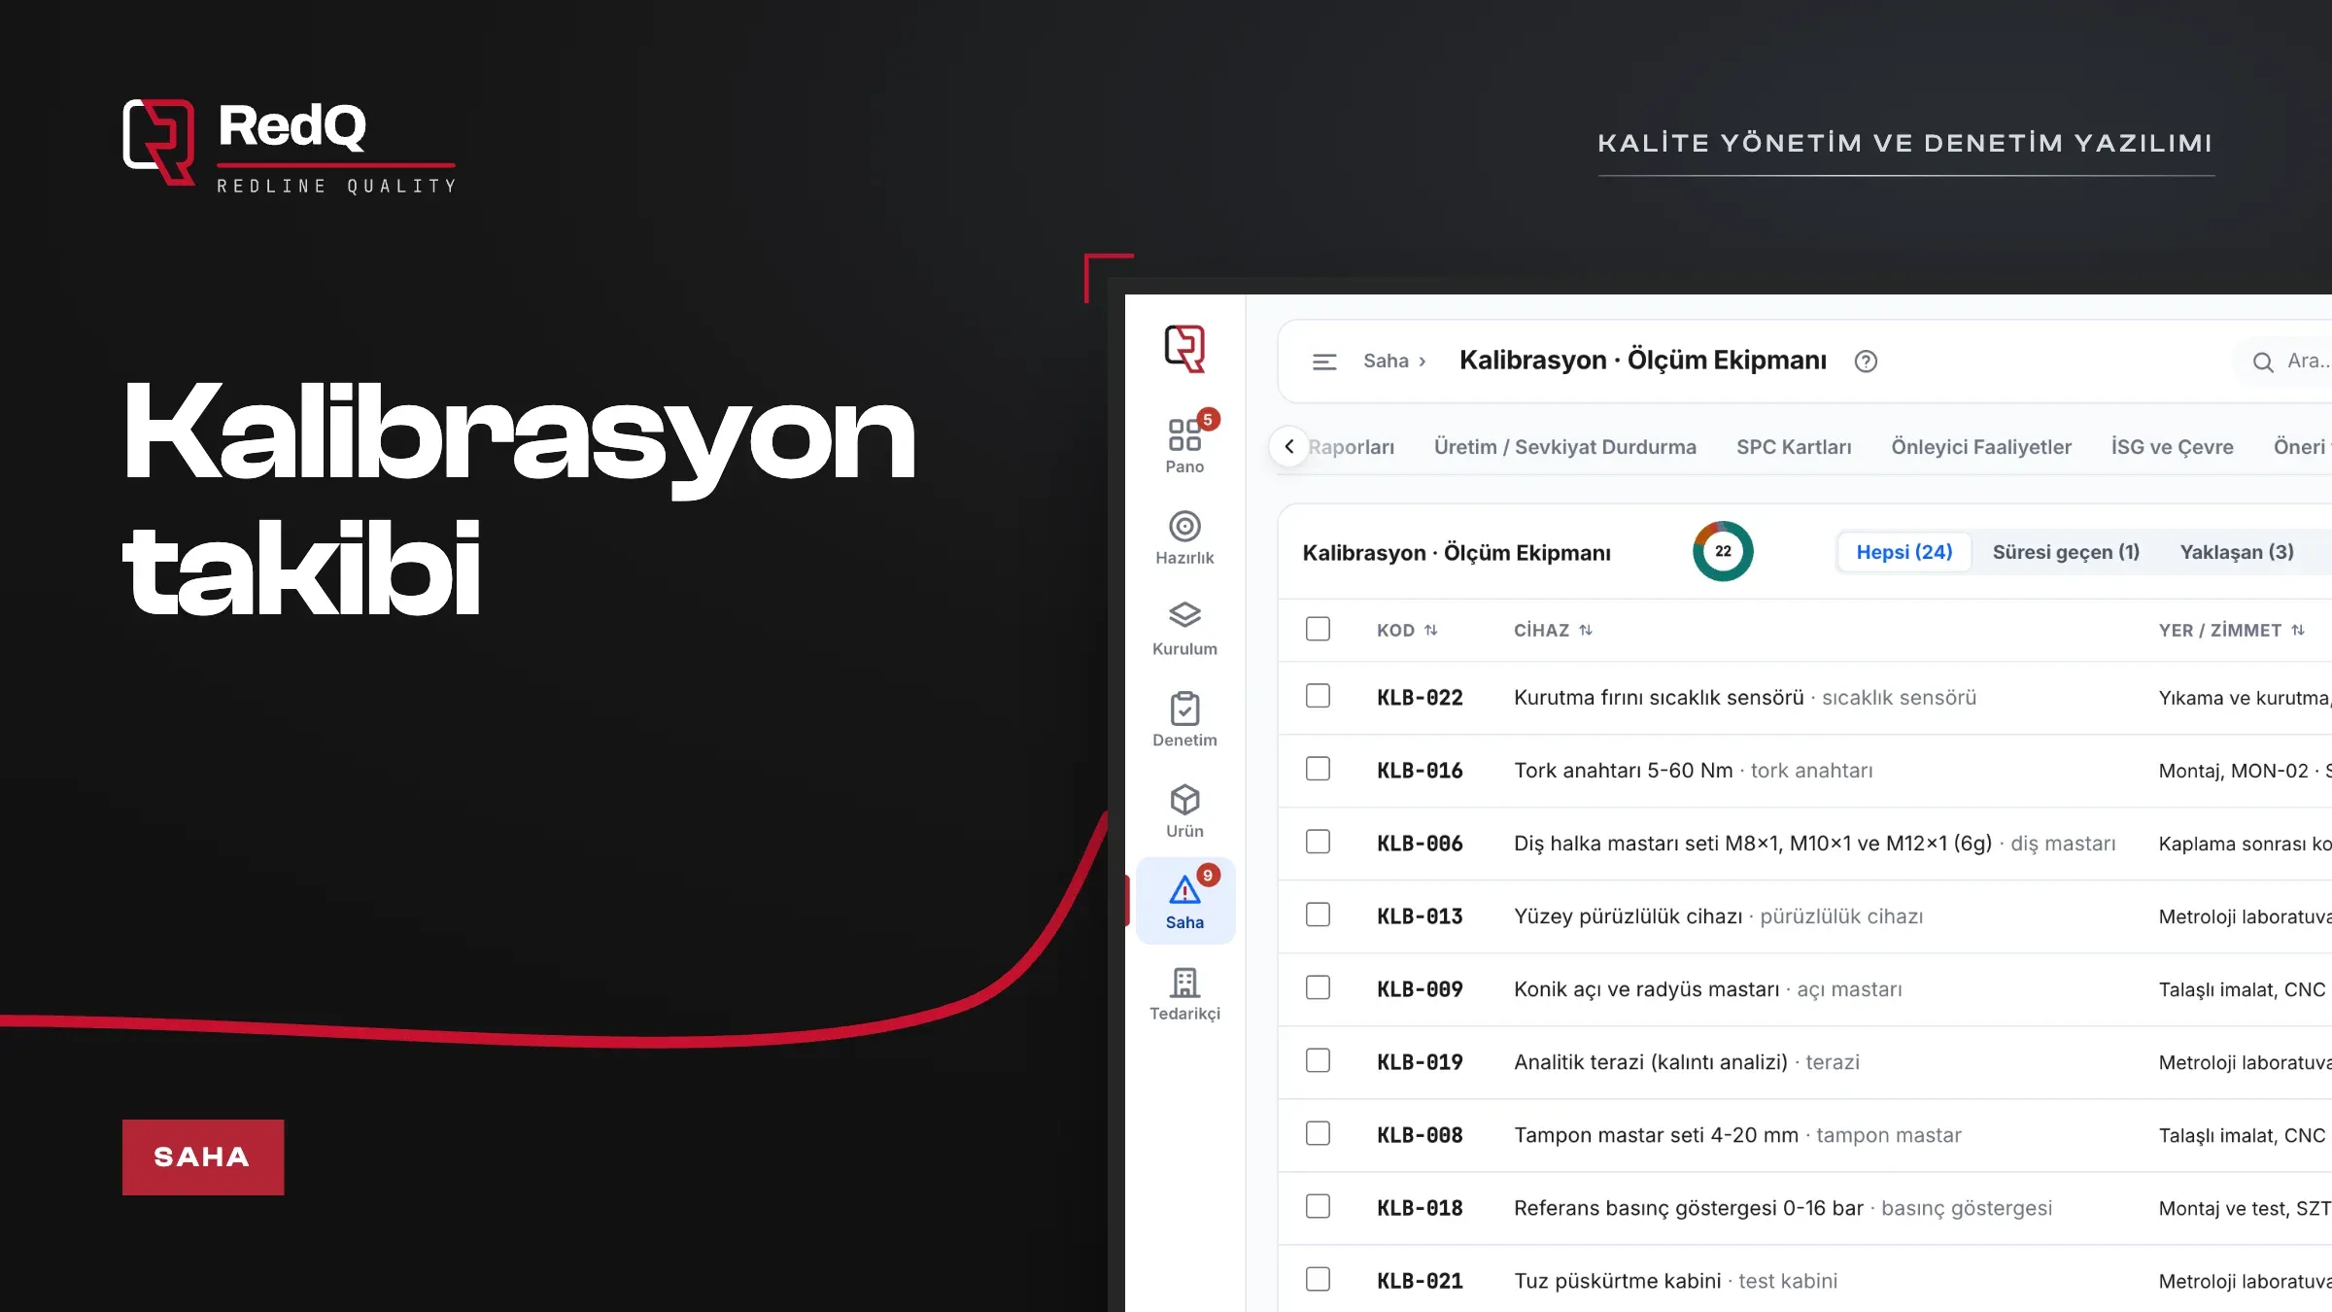Click location Yıkama ve kurutma
The image size is (2332, 1312).
coord(2245,698)
